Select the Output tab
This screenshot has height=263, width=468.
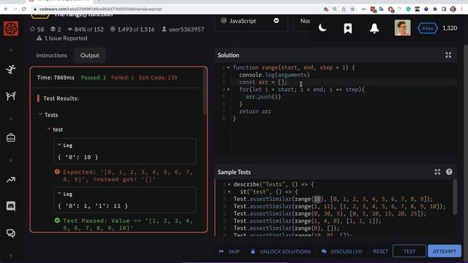tap(90, 56)
